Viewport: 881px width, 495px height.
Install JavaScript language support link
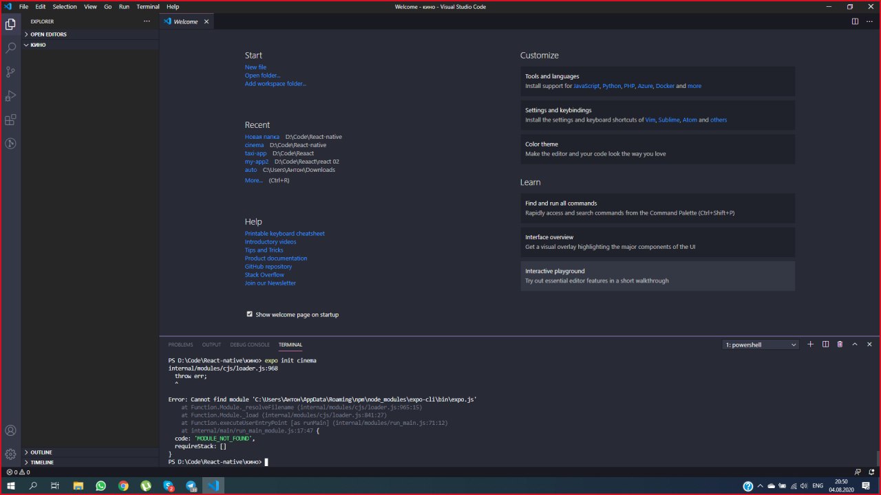click(x=586, y=86)
